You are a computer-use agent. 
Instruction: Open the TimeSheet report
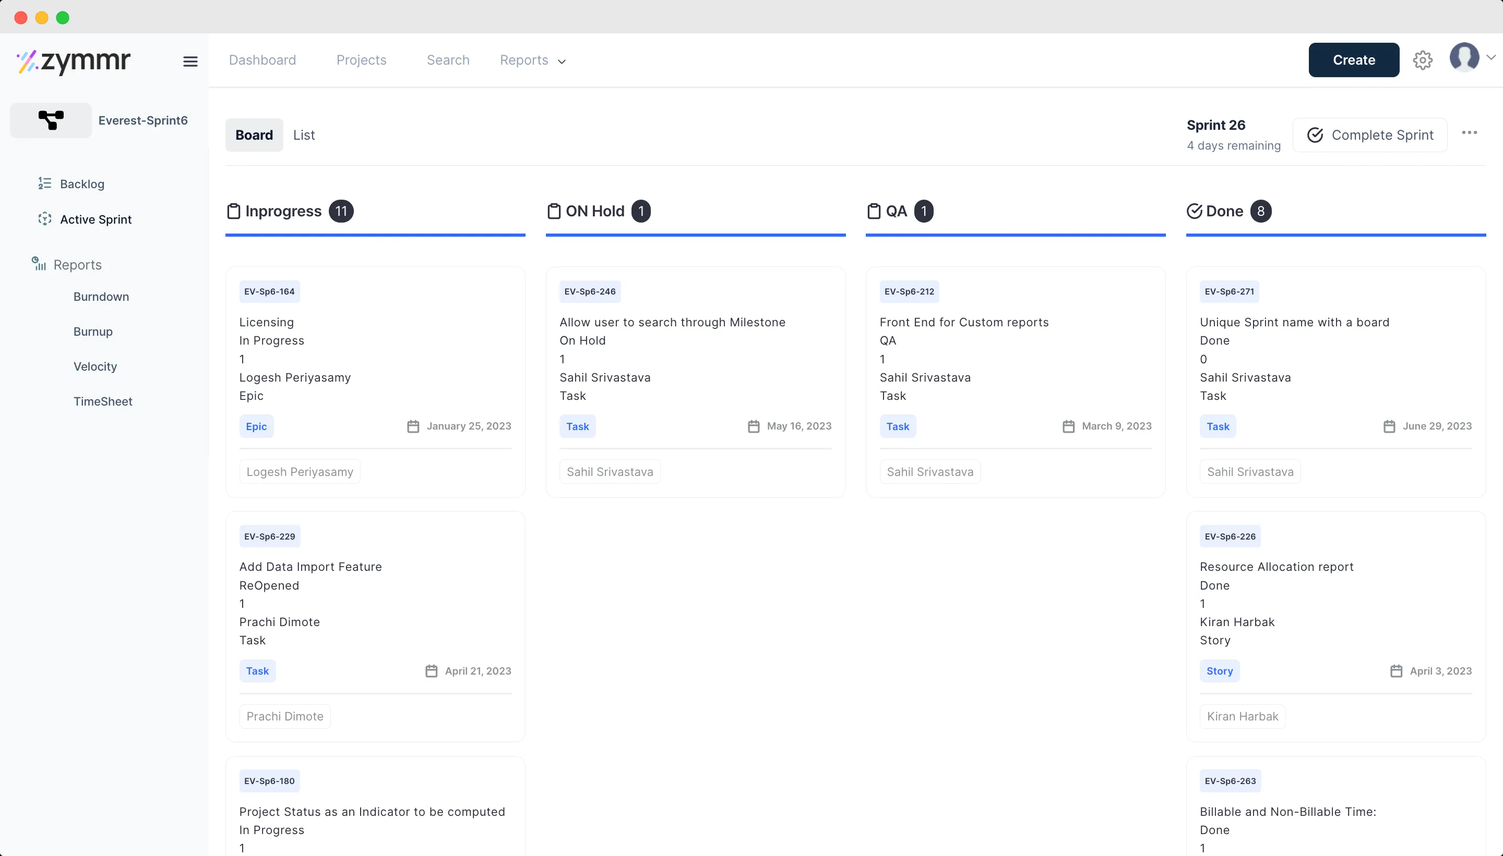[x=103, y=401]
